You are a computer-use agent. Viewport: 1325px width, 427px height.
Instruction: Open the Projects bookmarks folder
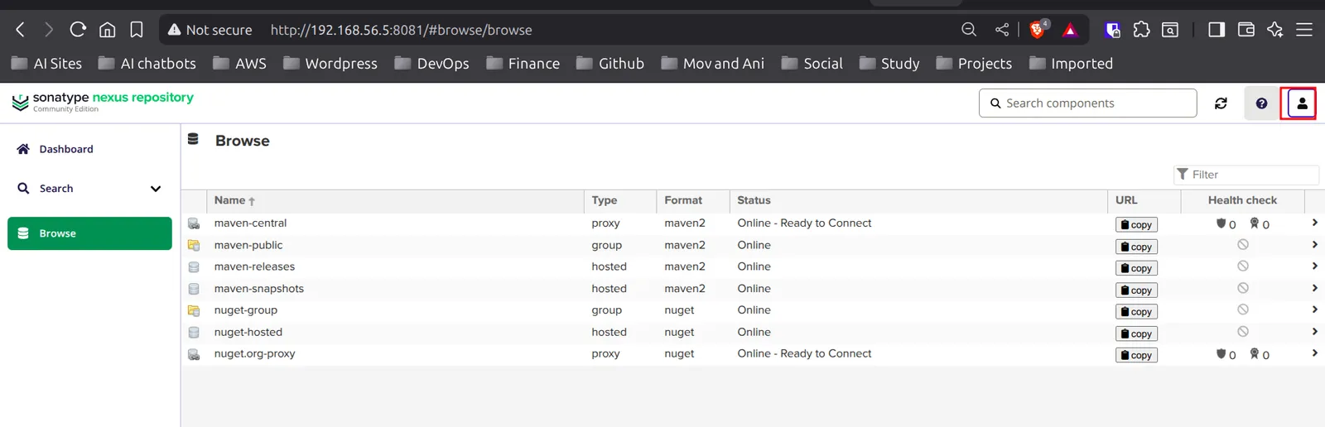974,64
